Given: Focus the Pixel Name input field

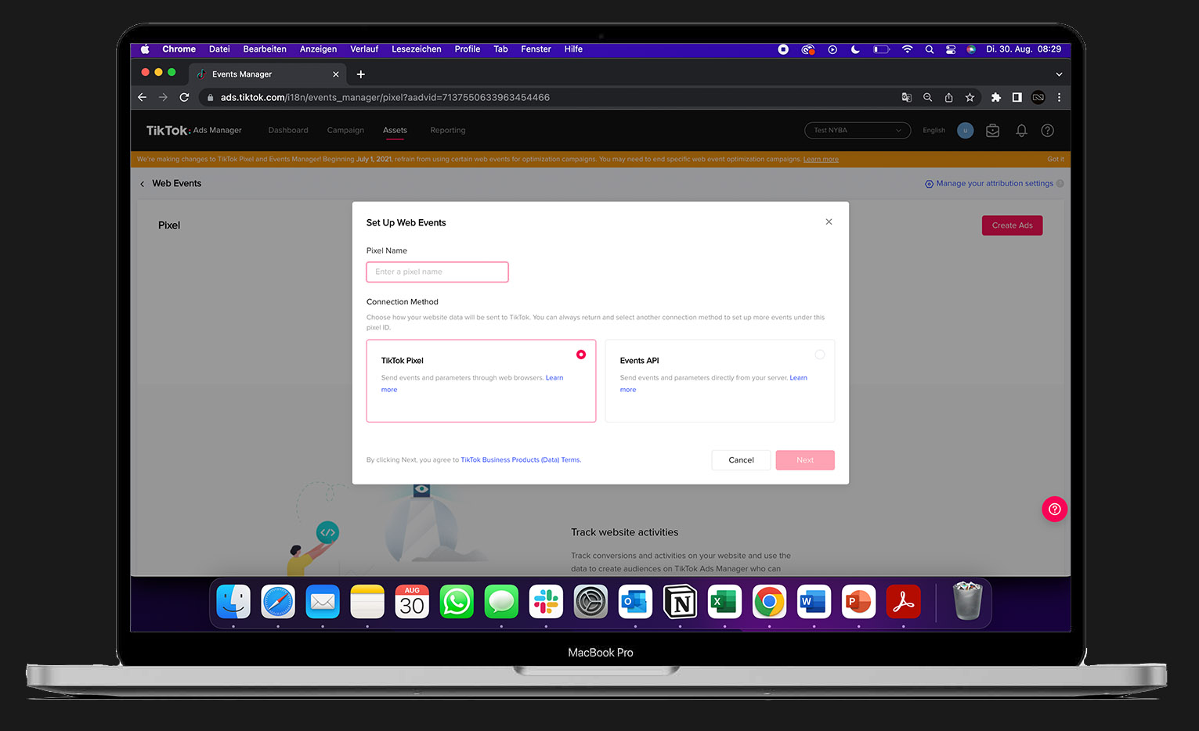Looking at the screenshot, I should (x=437, y=272).
